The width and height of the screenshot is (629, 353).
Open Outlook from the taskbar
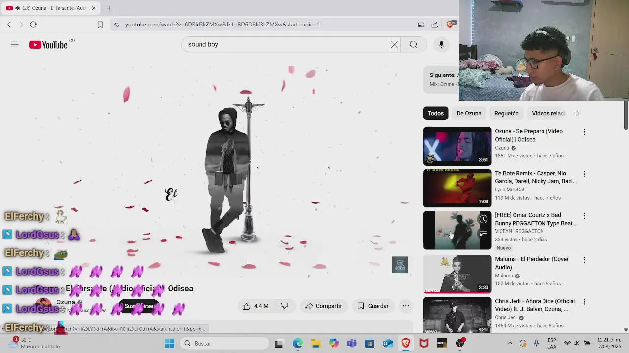click(x=388, y=344)
